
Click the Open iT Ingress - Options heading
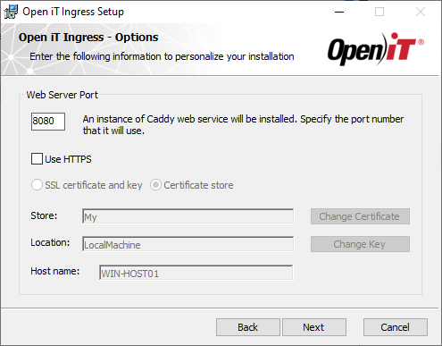[88, 38]
